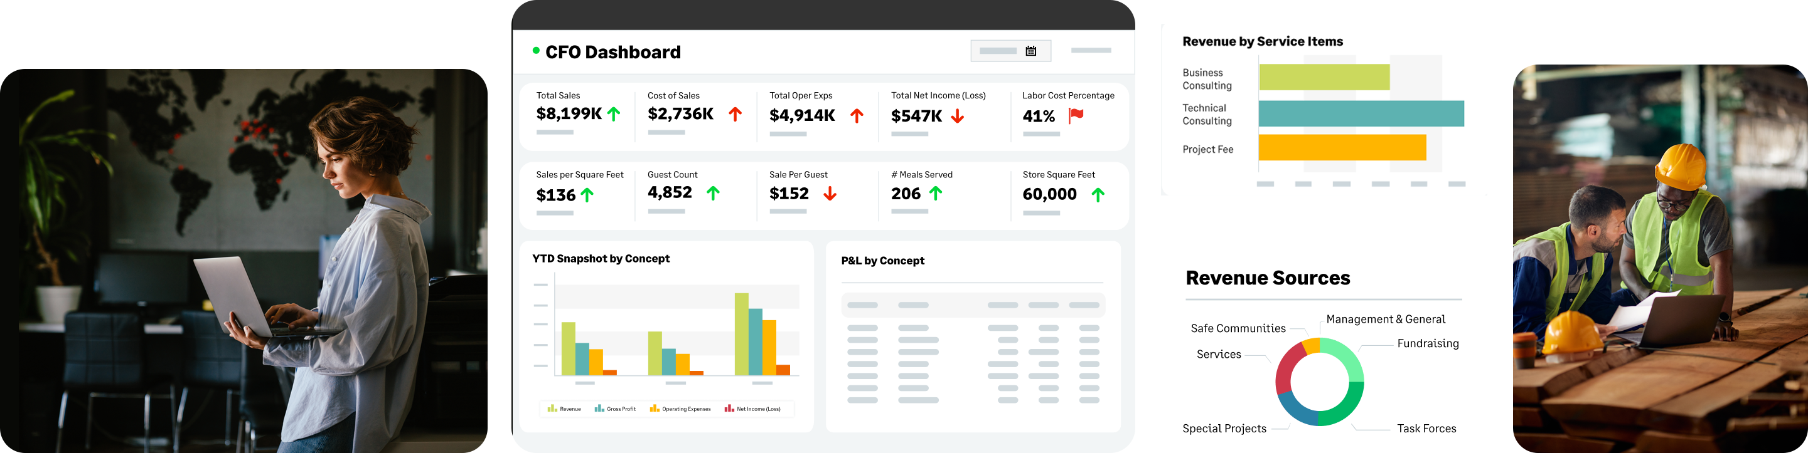Click the Total Net Income red down arrow
Image resolution: width=1808 pixels, height=453 pixels.
(x=956, y=116)
